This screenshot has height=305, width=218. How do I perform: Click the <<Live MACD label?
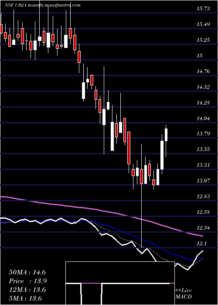[x=184, y=294]
